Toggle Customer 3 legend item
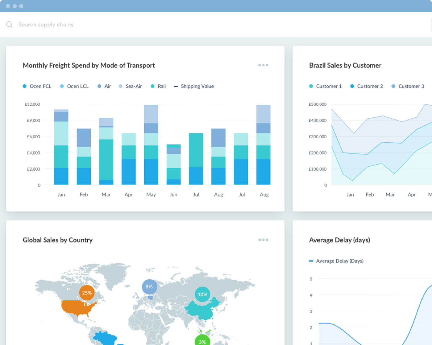The width and height of the screenshot is (432, 345). 408,86
